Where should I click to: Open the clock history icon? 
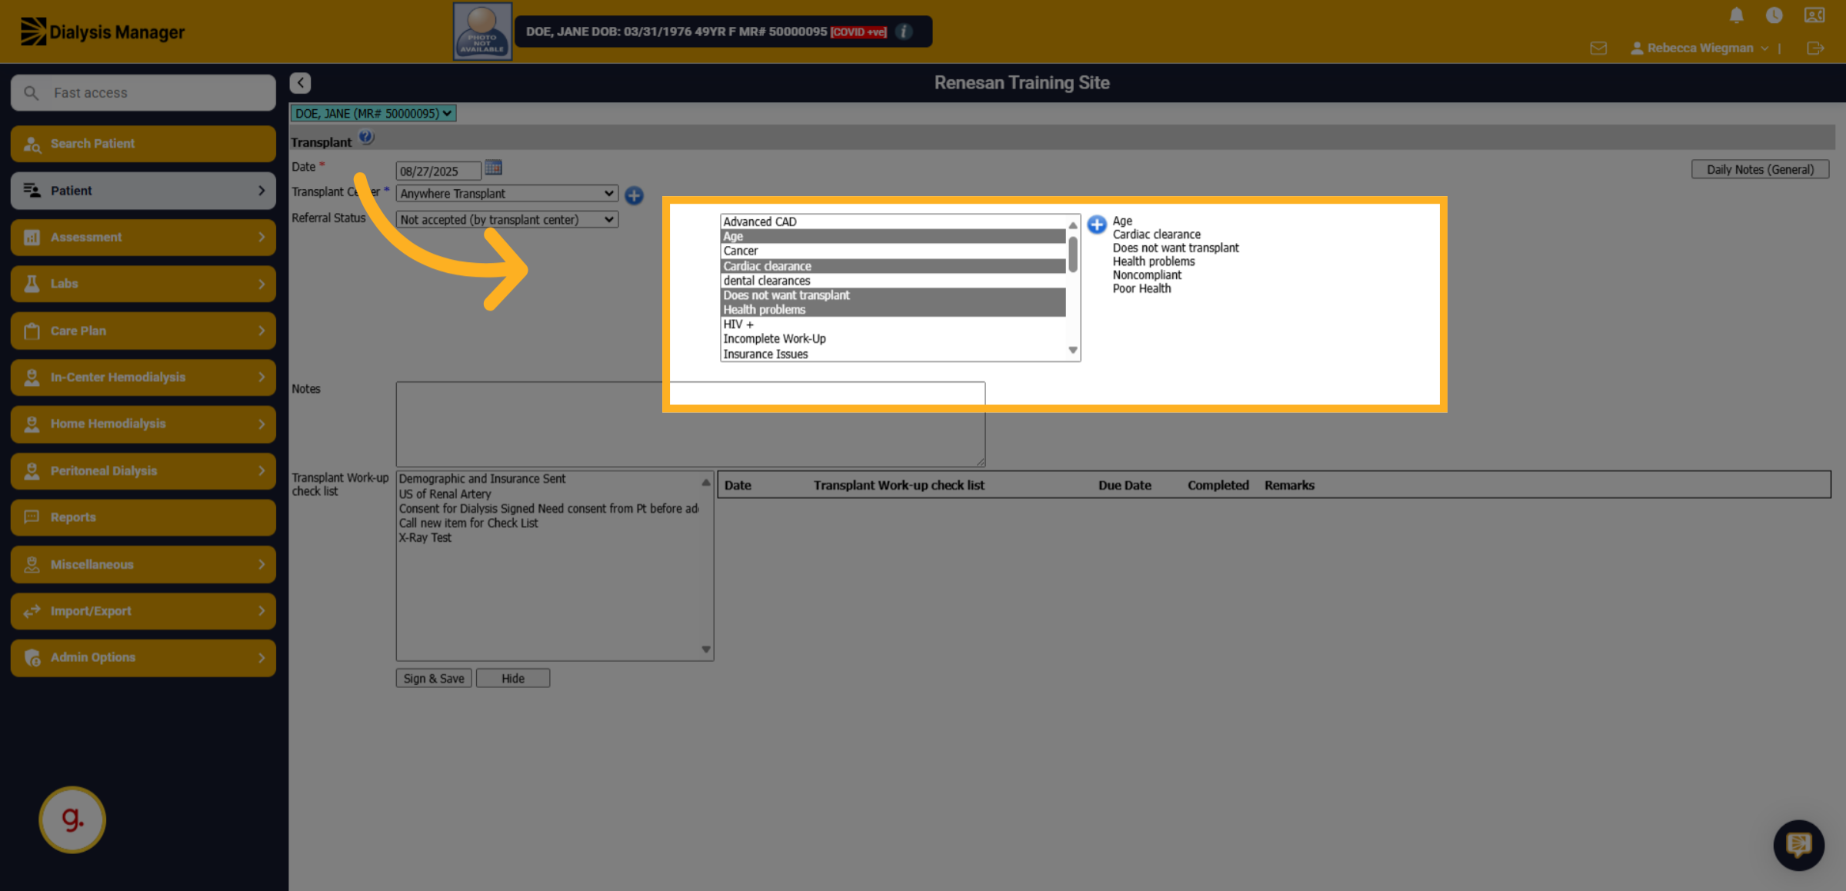[x=1774, y=15]
